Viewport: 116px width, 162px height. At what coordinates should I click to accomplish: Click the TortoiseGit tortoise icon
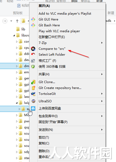33,94
